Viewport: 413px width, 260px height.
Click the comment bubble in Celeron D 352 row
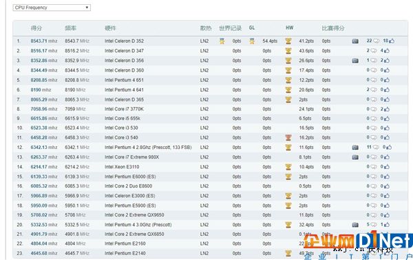tap(376, 41)
